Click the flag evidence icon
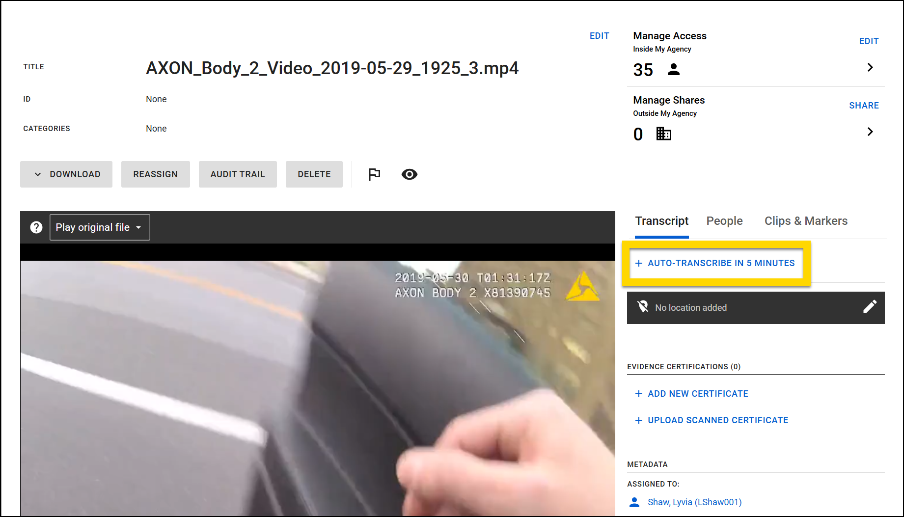Viewport: 904px width, 517px height. point(374,174)
